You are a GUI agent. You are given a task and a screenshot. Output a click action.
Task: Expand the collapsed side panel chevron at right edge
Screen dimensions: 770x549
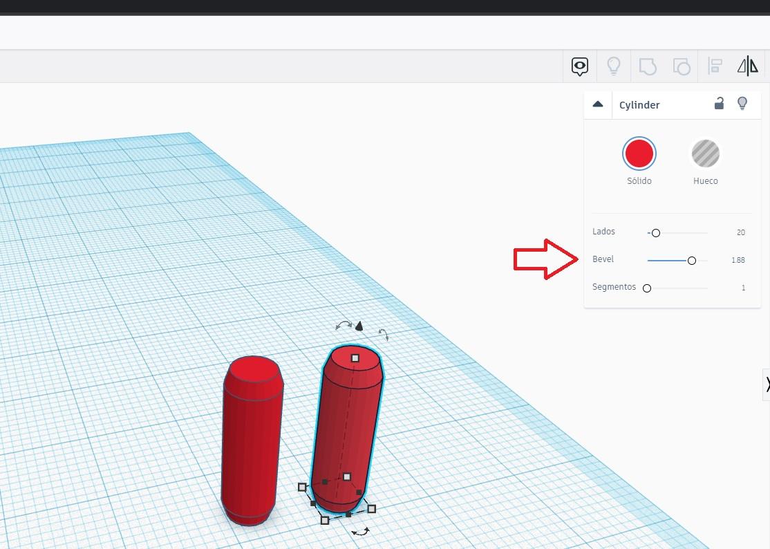tap(767, 384)
